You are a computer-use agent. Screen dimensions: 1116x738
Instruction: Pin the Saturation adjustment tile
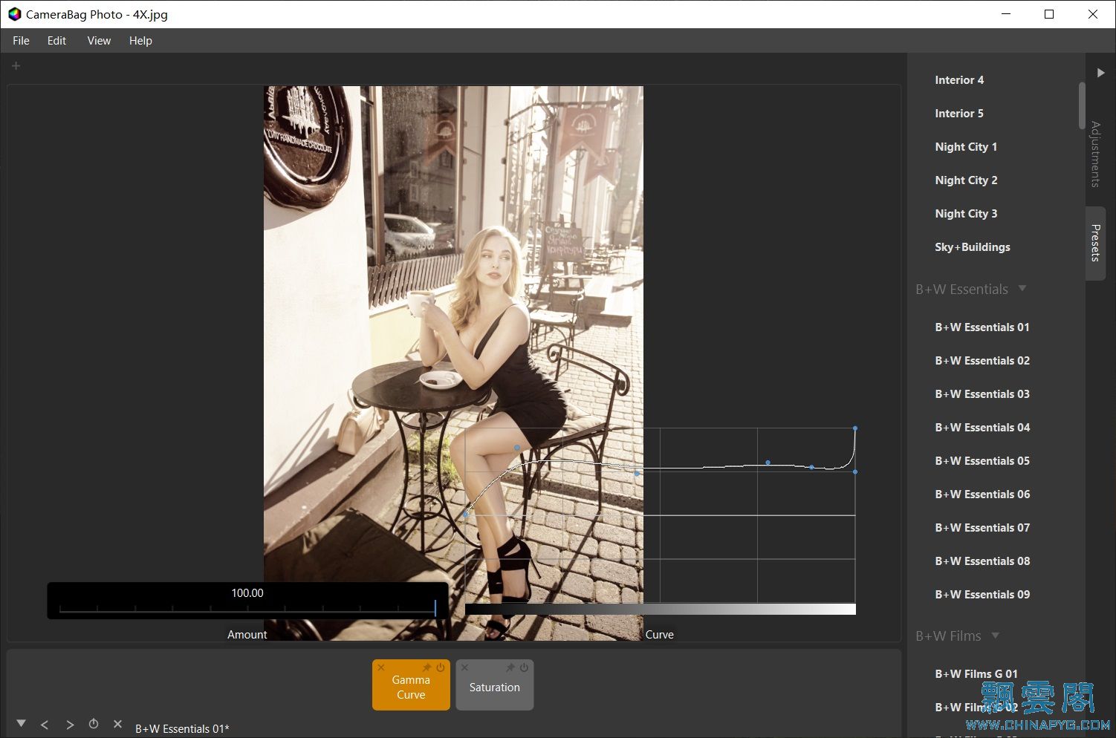tap(510, 667)
